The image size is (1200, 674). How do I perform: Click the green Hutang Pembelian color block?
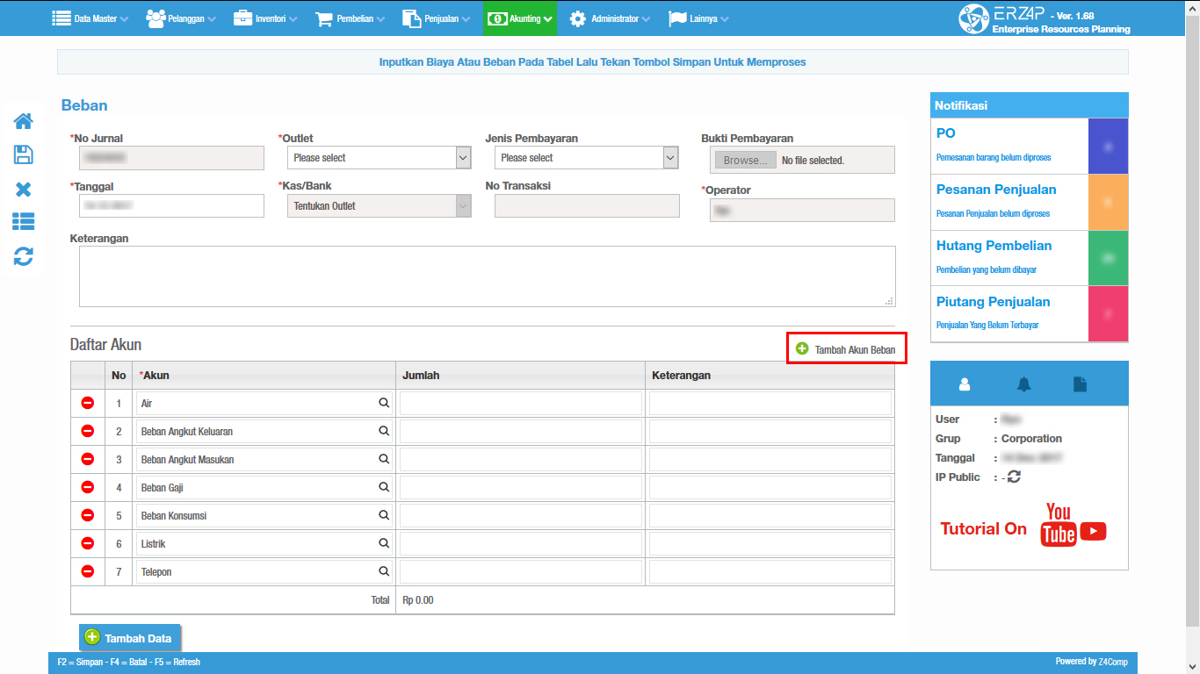point(1108,258)
